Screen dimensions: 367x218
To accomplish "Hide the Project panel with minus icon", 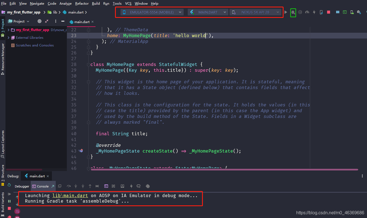I will (63, 21).
